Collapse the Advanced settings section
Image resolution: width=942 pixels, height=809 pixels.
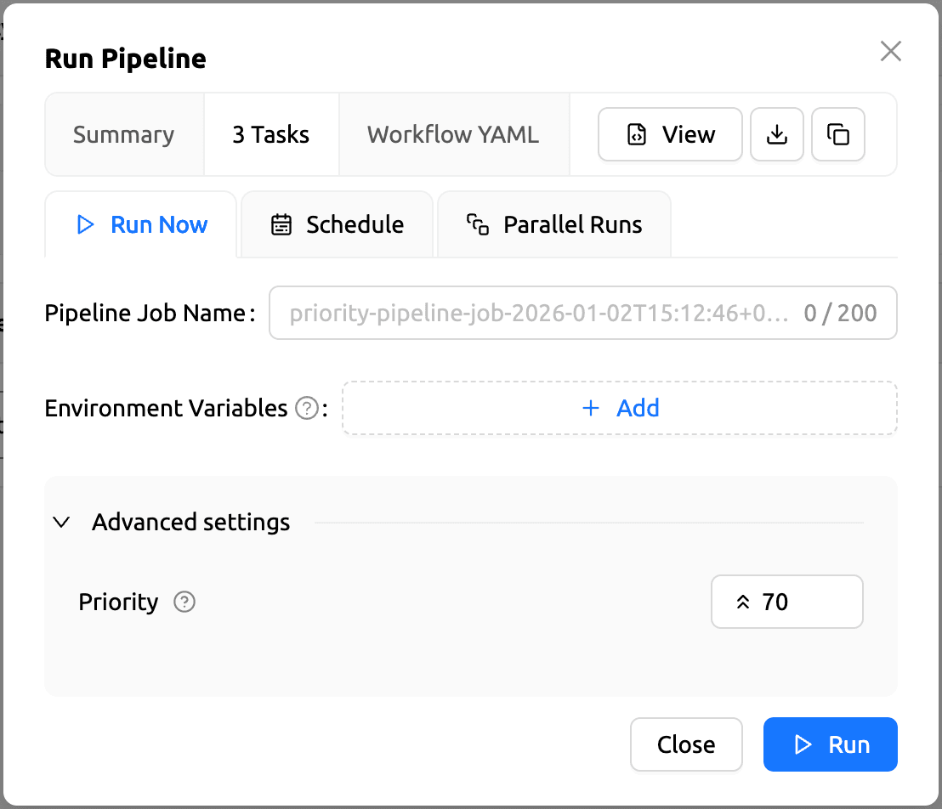coord(61,522)
